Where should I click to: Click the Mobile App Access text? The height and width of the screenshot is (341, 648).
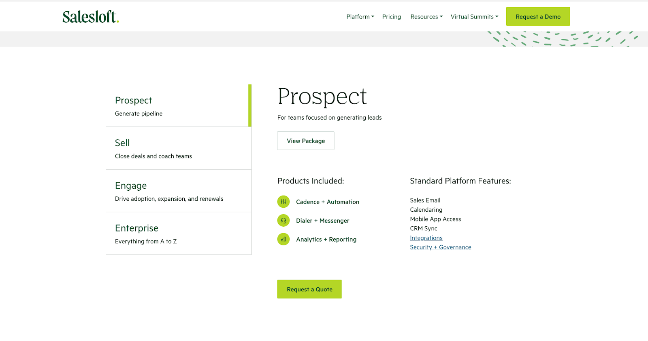[x=435, y=219]
